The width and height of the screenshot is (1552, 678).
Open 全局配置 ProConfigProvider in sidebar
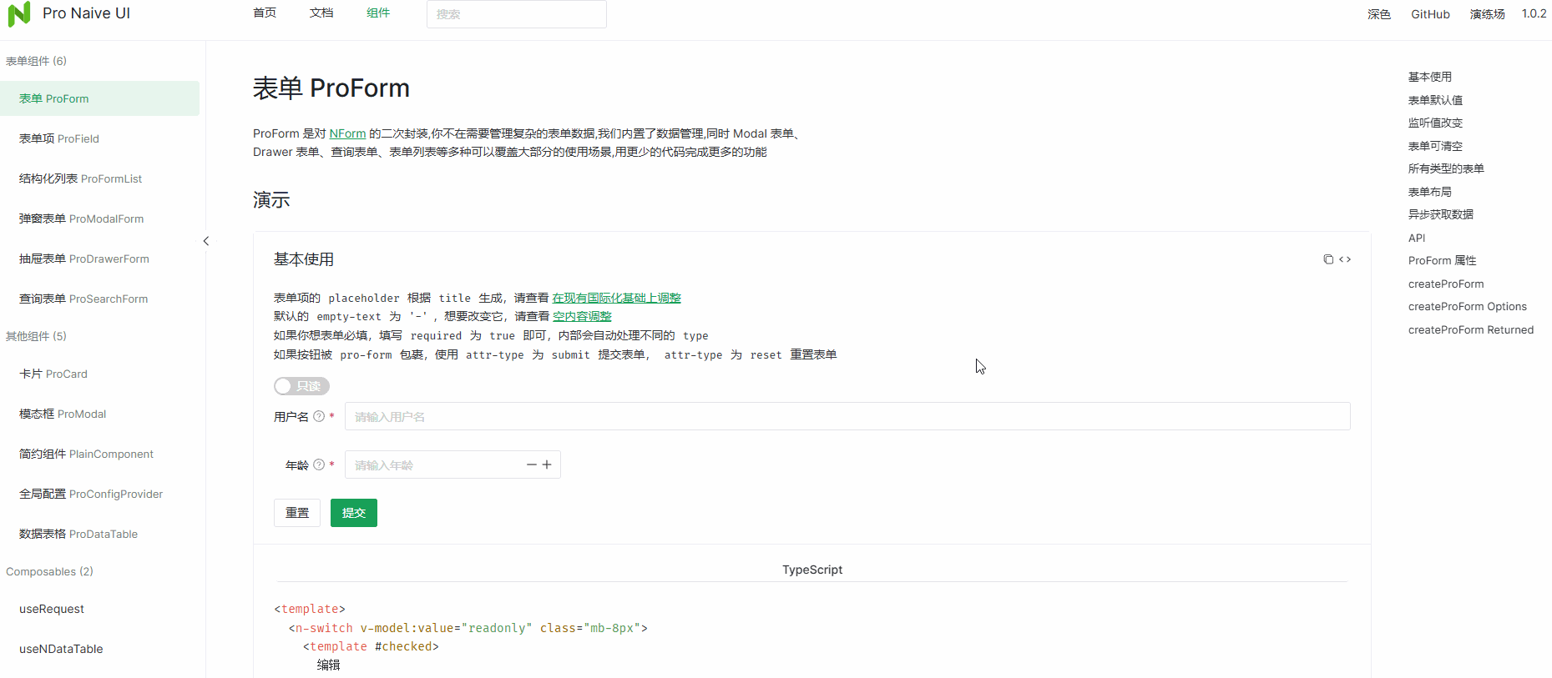pyautogui.click(x=99, y=494)
